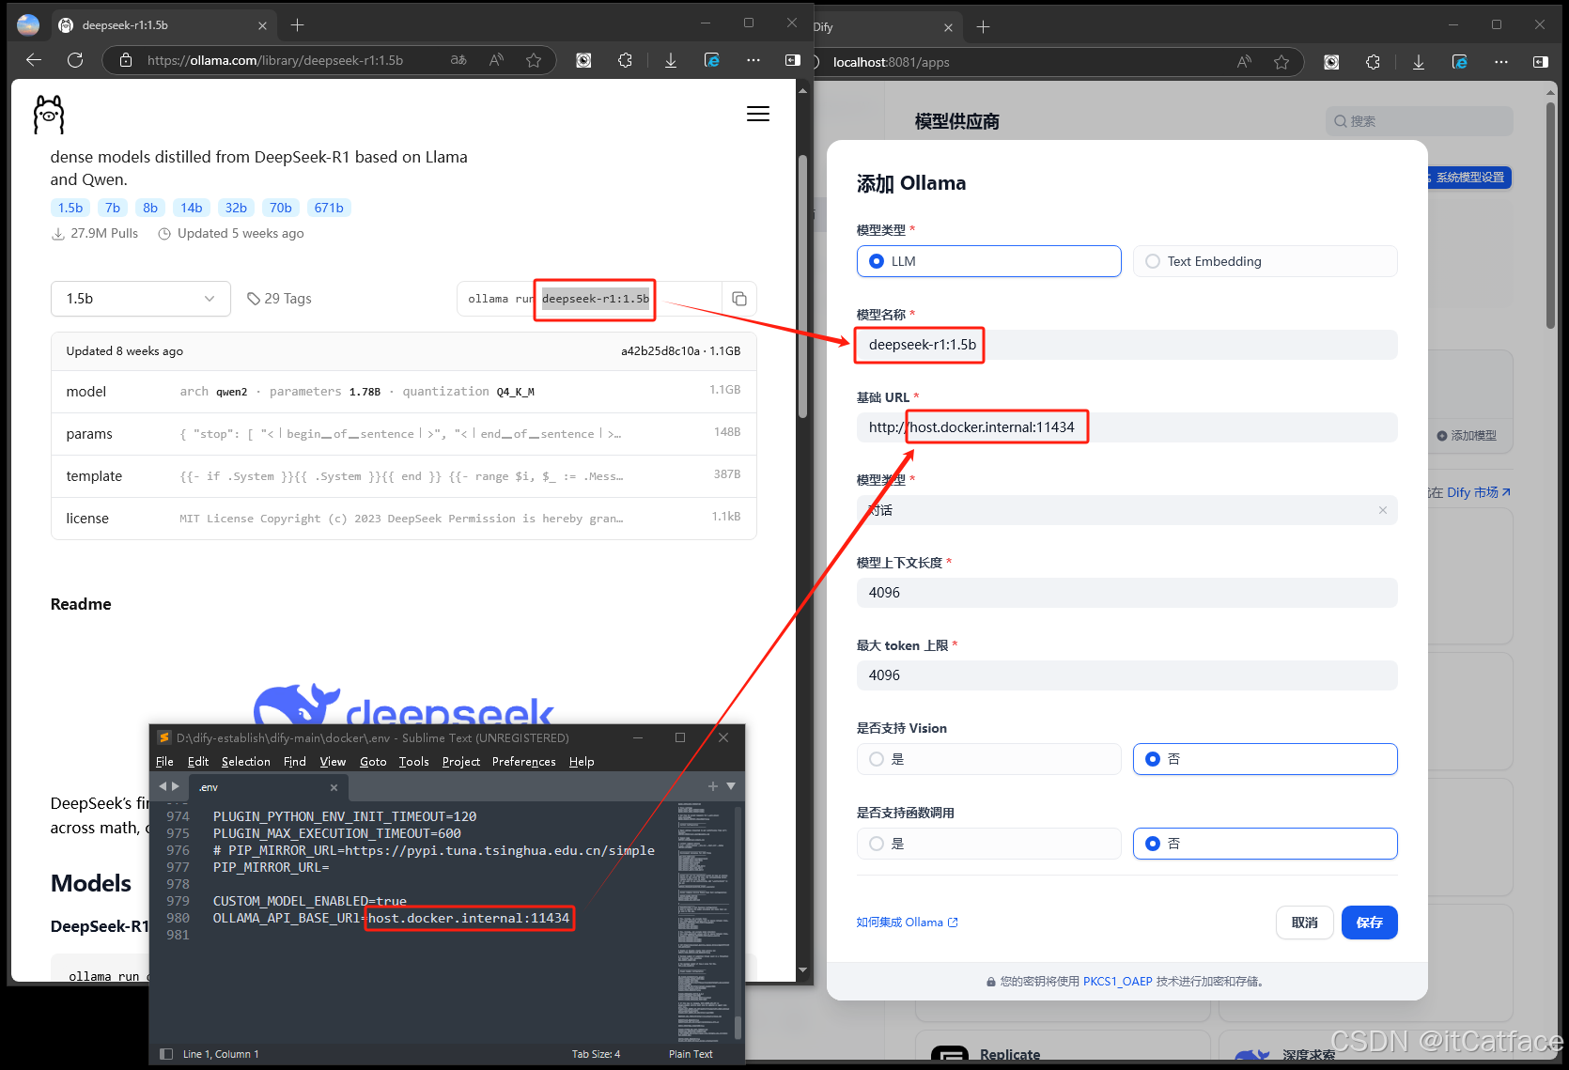Screen dimensions: 1569x1070
Task: Select 否 for function calling support
Action: (x=1265, y=844)
